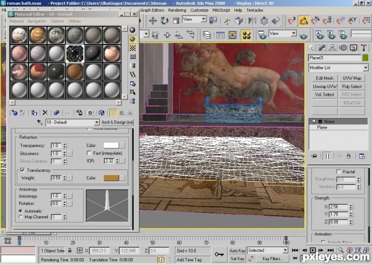
Task: Click the Edit Mesh modifier button
Action: pyautogui.click(x=324, y=78)
